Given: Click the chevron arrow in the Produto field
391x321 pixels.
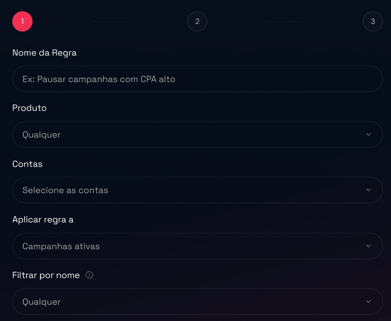Looking at the screenshot, I should click(x=369, y=134).
